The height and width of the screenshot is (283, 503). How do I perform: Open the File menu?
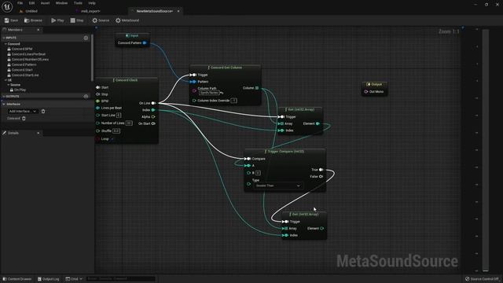click(20, 3)
